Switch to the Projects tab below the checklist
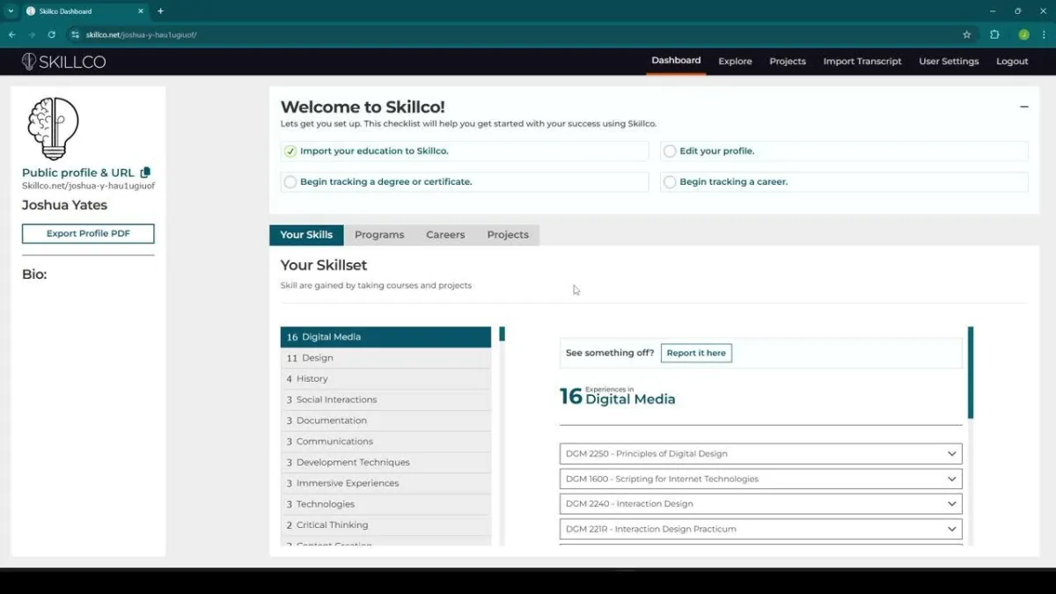1056x594 pixels. pos(508,235)
